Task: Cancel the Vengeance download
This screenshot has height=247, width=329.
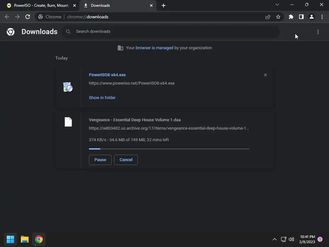Action: (x=126, y=160)
